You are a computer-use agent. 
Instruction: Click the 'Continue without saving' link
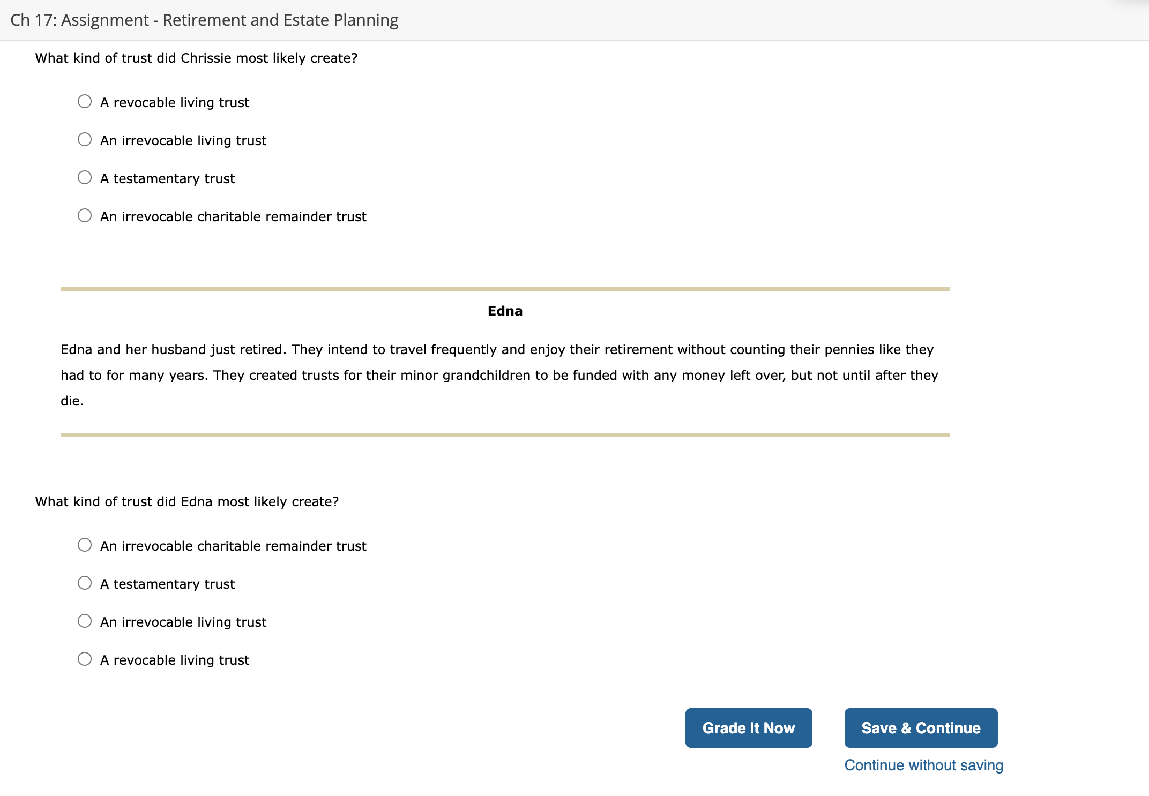click(x=923, y=765)
